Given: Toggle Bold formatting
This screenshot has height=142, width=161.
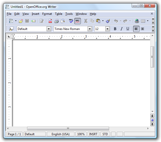Looking at the screenshot, I should click(x=115, y=29).
